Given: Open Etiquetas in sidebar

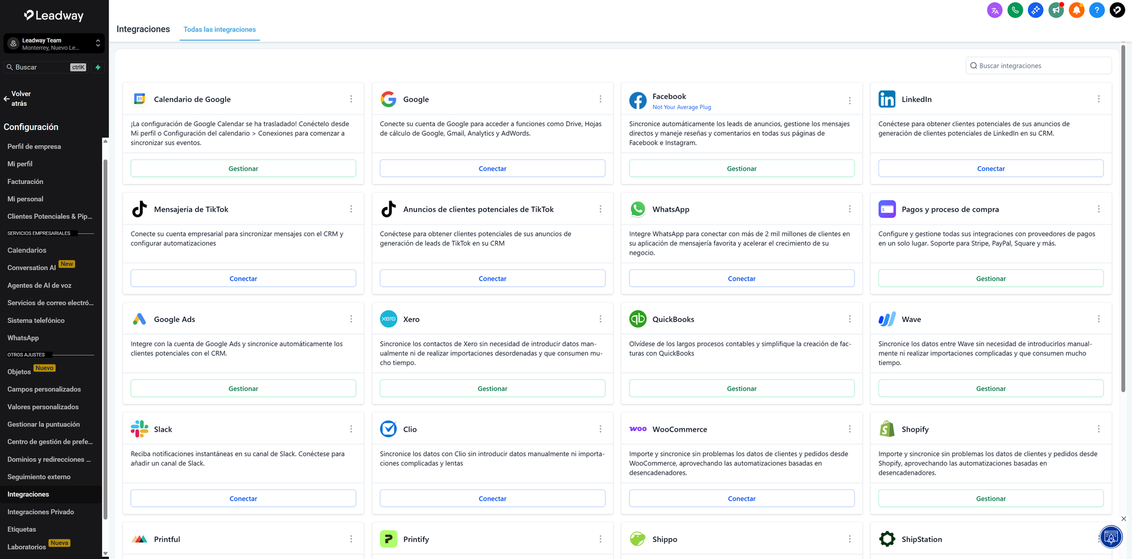Looking at the screenshot, I should click(22, 530).
